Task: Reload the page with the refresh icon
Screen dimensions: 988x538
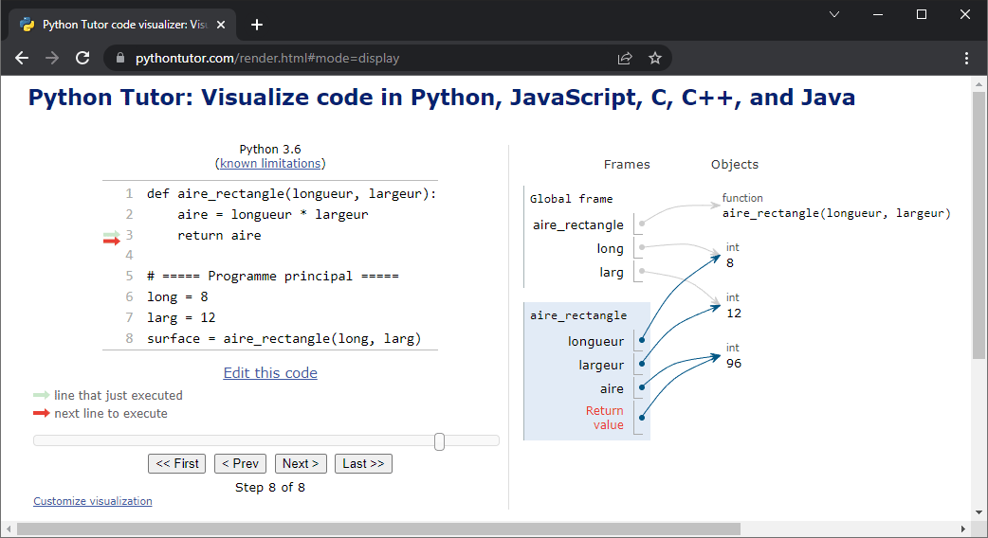Action: (82, 58)
